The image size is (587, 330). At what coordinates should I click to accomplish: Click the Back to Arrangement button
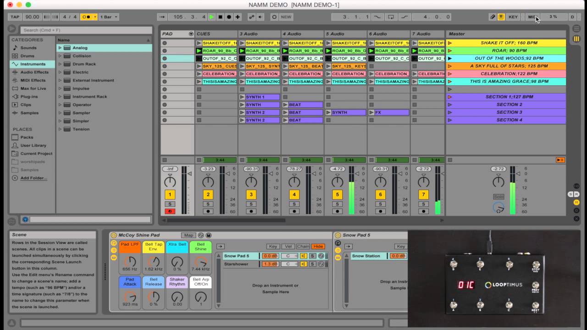click(x=560, y=160)
